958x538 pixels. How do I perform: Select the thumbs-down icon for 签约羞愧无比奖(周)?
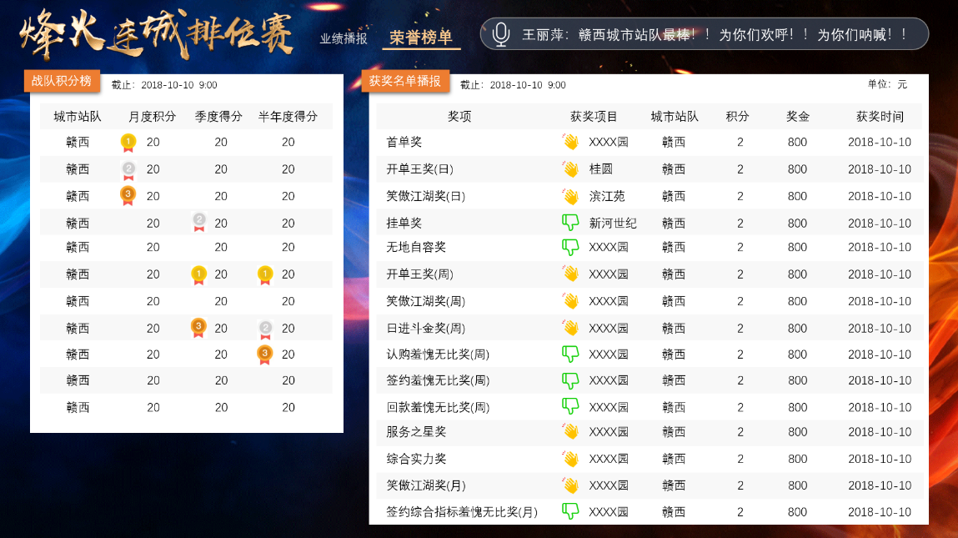[x=570, y=380]
